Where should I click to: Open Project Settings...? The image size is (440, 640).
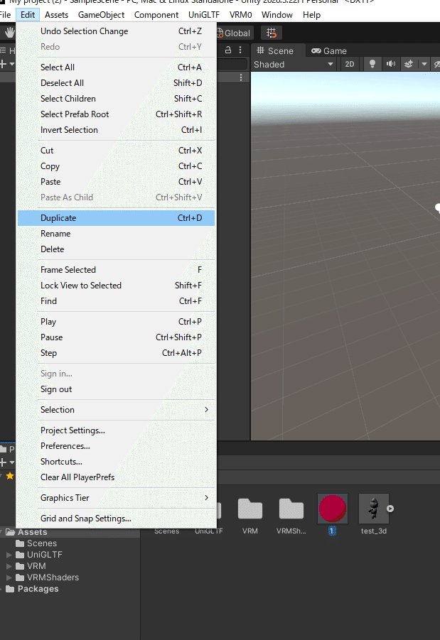(116, 430)
